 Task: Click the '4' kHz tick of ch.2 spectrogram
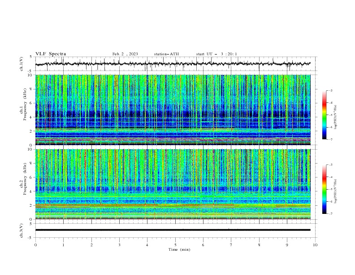[x=32, y=191]
